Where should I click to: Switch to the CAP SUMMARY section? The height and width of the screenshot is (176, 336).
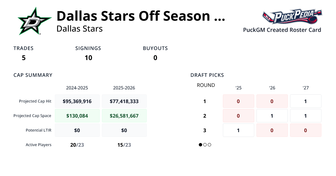pos(33,75)
